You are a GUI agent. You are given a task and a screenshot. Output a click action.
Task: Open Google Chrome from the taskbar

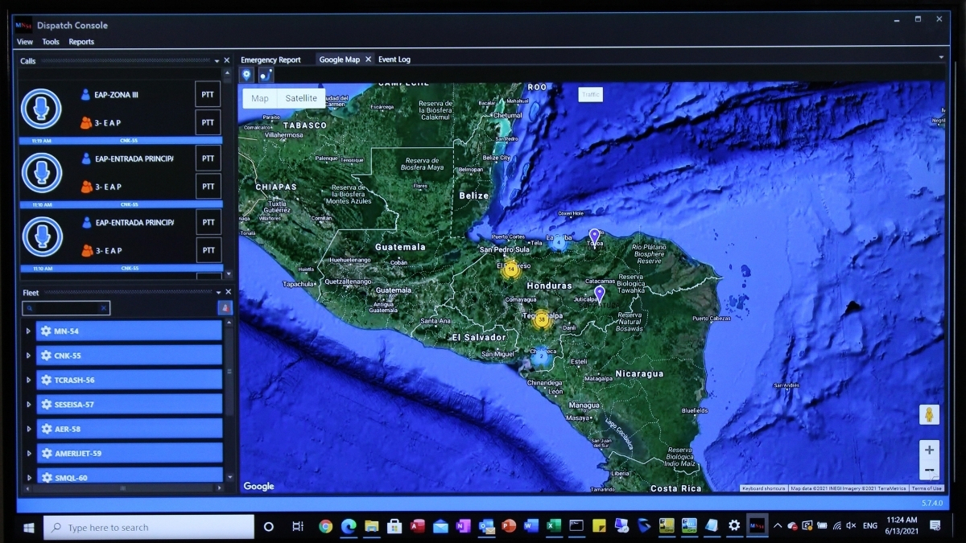(325, 526)
